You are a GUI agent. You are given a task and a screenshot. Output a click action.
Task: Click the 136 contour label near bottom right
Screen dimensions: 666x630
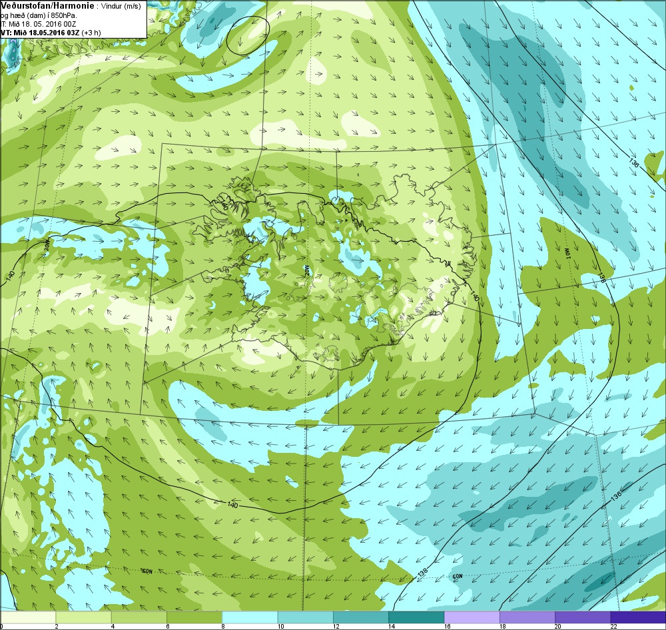click(617, 495)
